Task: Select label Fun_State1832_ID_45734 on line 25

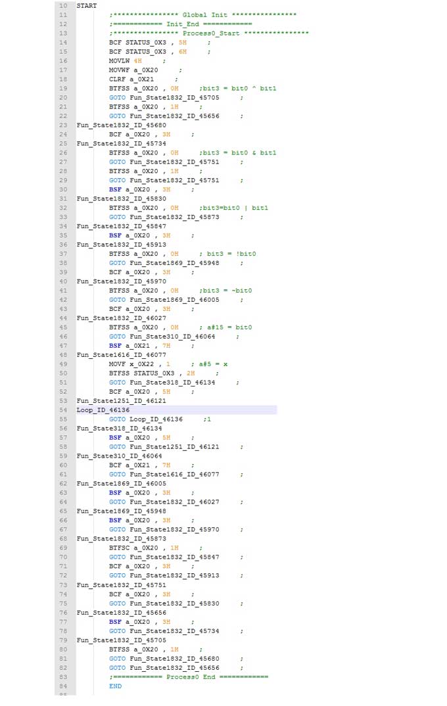Action: (121, 143)
